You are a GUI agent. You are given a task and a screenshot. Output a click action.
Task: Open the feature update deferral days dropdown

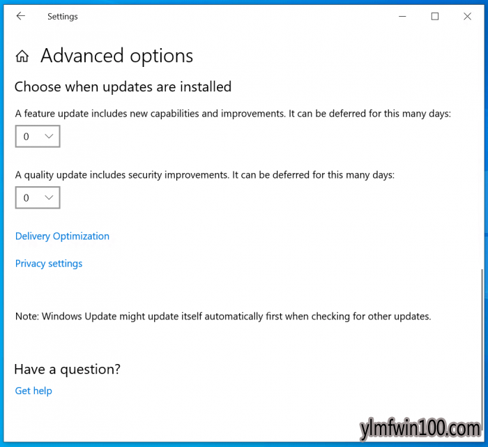[x=38, y=137]
